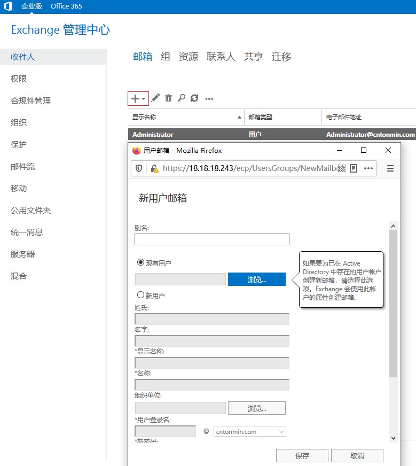Open 混合 in left navigation

coord(18,276)
